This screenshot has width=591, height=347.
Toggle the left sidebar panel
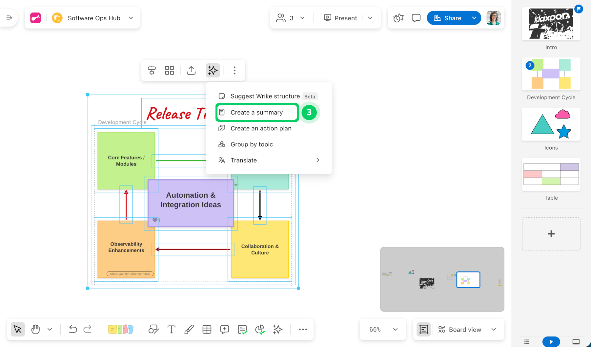[9, 18]
